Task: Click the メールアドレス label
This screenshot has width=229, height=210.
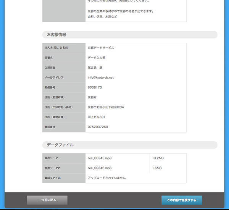Action: click(x=54, y=78)
